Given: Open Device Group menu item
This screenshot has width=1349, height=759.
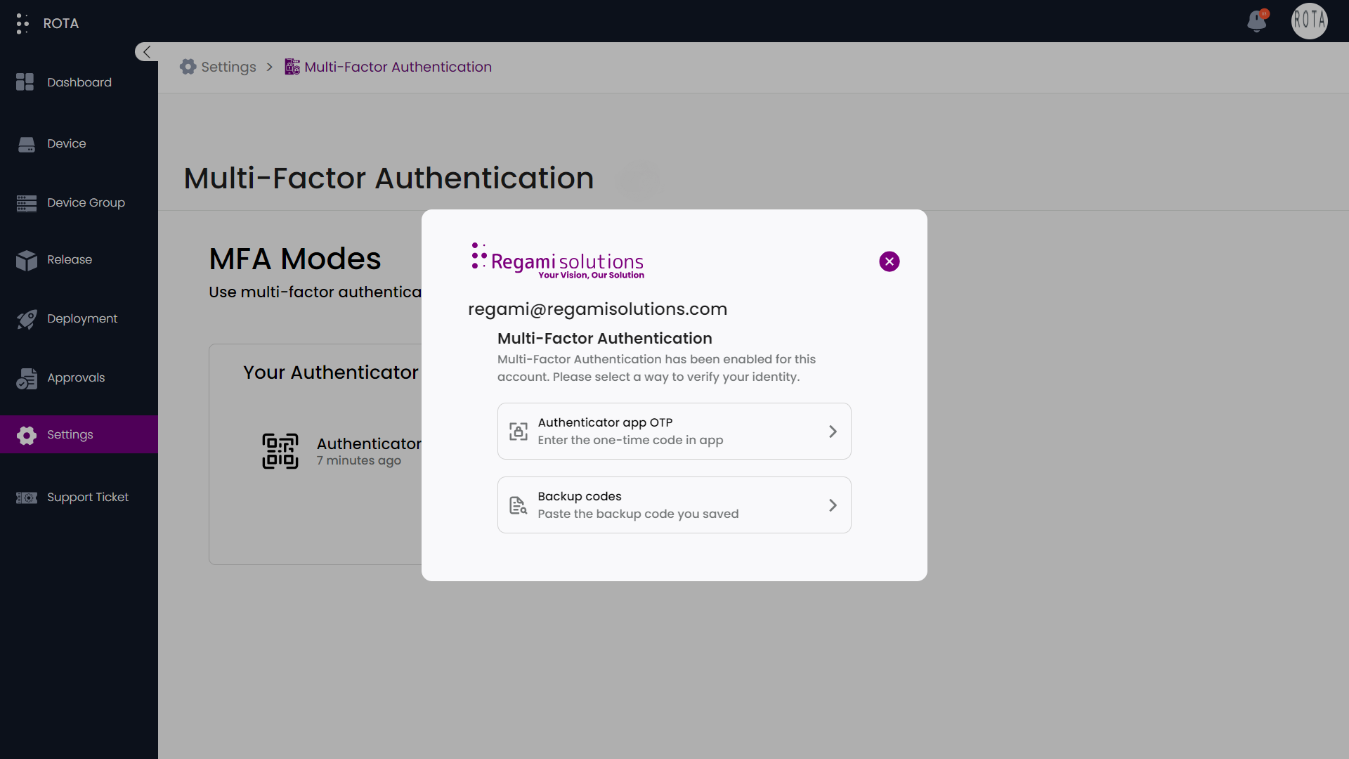Looking at the screenshot, I should tap(86, 202).
